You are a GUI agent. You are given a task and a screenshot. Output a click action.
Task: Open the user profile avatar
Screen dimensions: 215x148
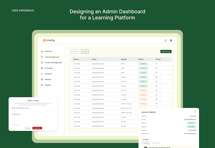coord(171,40)
